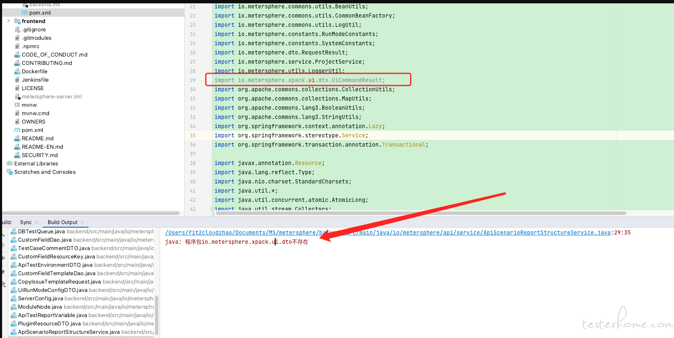Click the CustomFieldTemplateDao.java file icon

(13, 273)
